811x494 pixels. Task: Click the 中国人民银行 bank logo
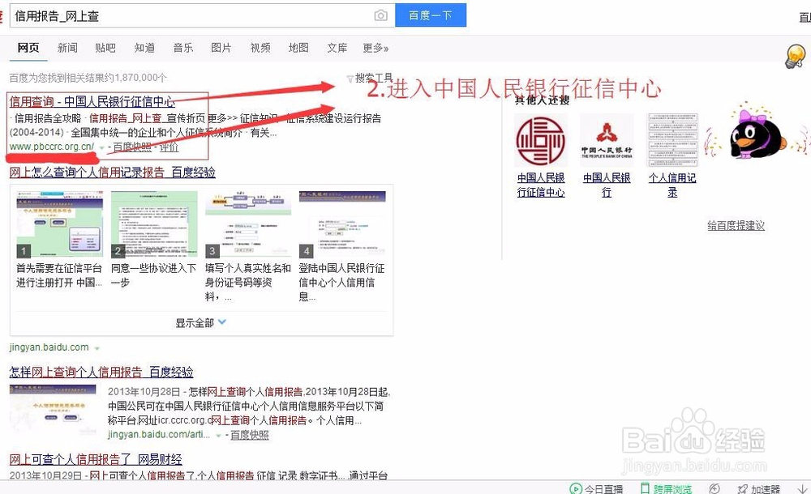[x=607, y=141]
